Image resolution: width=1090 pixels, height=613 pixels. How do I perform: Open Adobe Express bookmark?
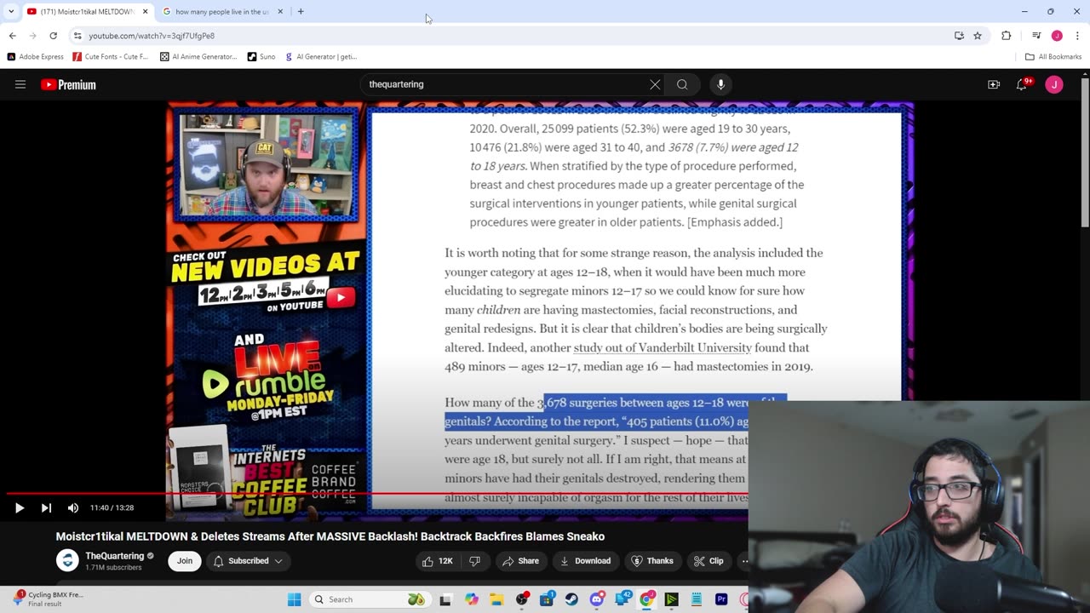pyautogui.click(x=35, y=57)
